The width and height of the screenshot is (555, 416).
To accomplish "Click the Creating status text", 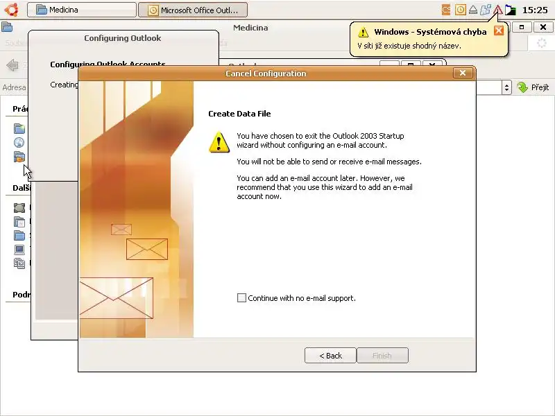I will click(64, 85).
